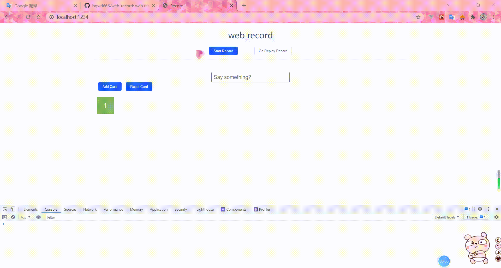Clear the console messages
The height and width of the screenshot is (268, 501).
click(x=13, y=217)
